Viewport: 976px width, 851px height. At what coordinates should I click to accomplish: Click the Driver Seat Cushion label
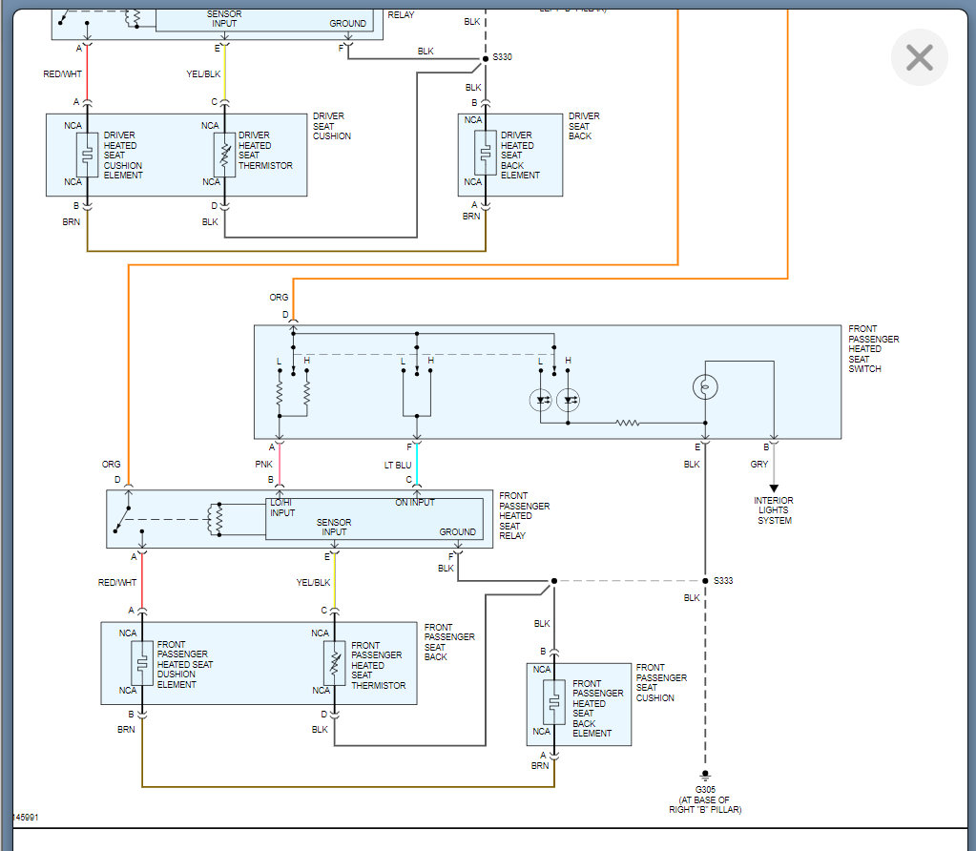tap(332, 126)
